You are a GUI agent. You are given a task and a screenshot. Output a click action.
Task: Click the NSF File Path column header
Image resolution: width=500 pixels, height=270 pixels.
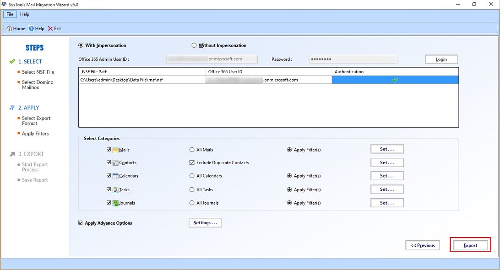(142, 72)
